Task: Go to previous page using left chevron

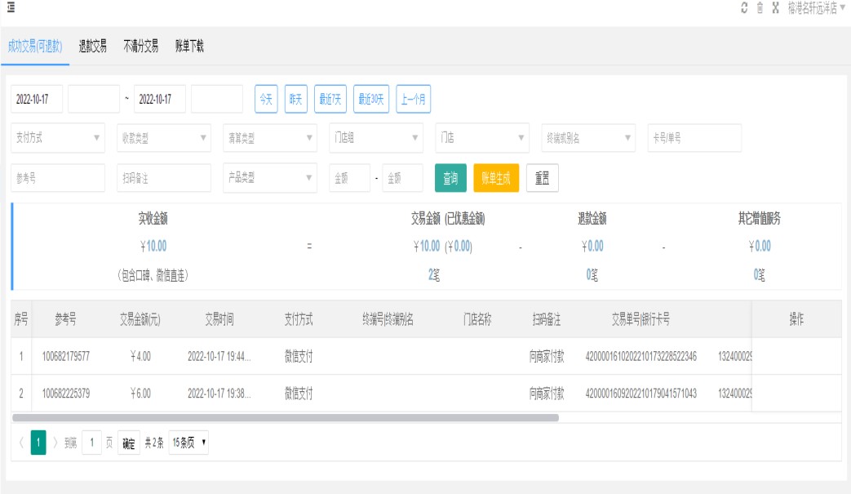Action: (x=20, y=443)
